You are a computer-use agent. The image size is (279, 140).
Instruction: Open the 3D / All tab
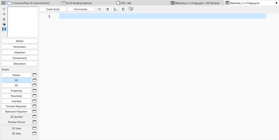(143, 3)
